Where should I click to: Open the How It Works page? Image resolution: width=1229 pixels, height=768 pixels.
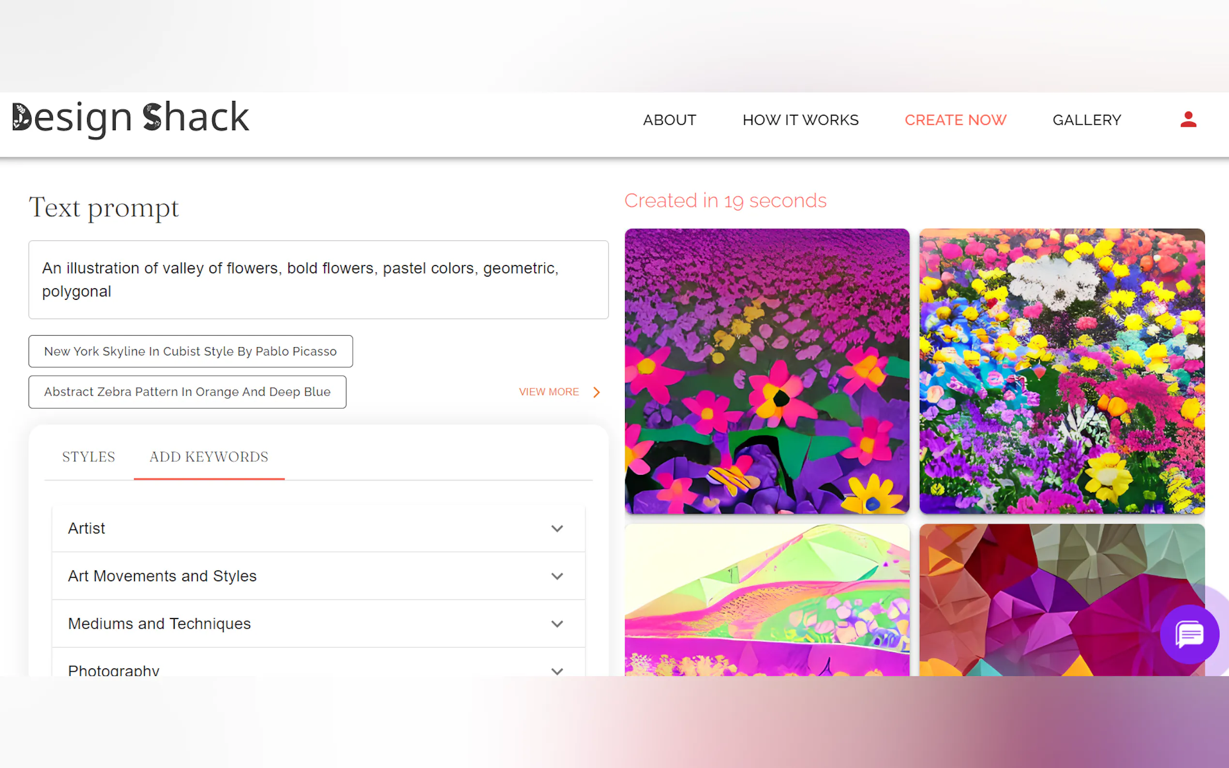pos(800,120)
